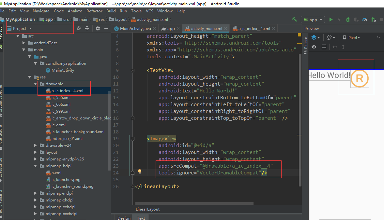This screenshot has height=220, width=384.
Task: Open the Edit menu
Action: point(12,11)
